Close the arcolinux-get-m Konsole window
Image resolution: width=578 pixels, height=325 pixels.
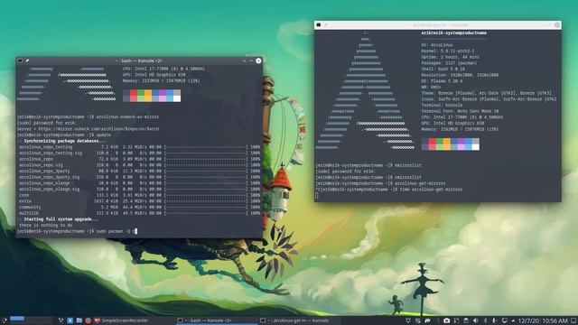(x=557, y=25)
